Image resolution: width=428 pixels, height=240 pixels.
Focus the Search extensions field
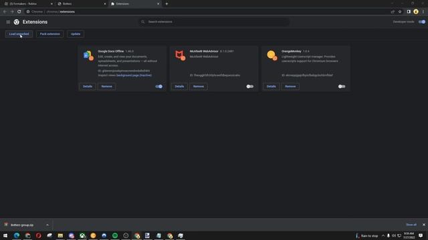(214, 22)
